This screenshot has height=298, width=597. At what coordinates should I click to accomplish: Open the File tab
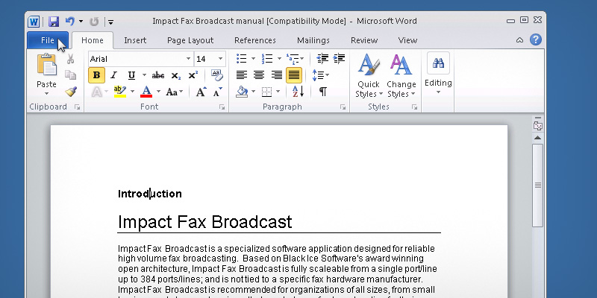tap(48, 40)
